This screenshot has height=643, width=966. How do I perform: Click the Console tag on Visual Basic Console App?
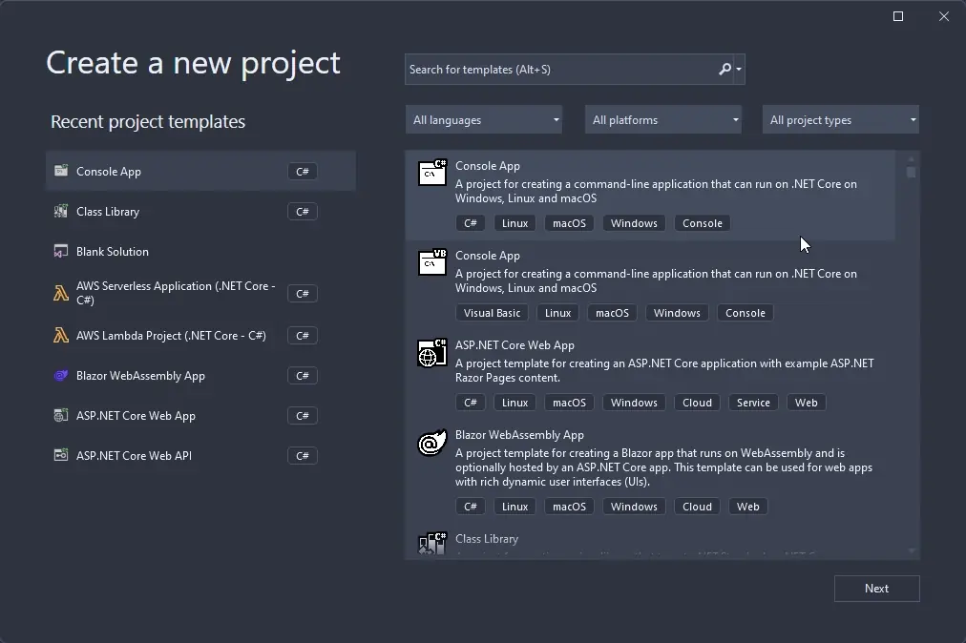tap(745, 313)
